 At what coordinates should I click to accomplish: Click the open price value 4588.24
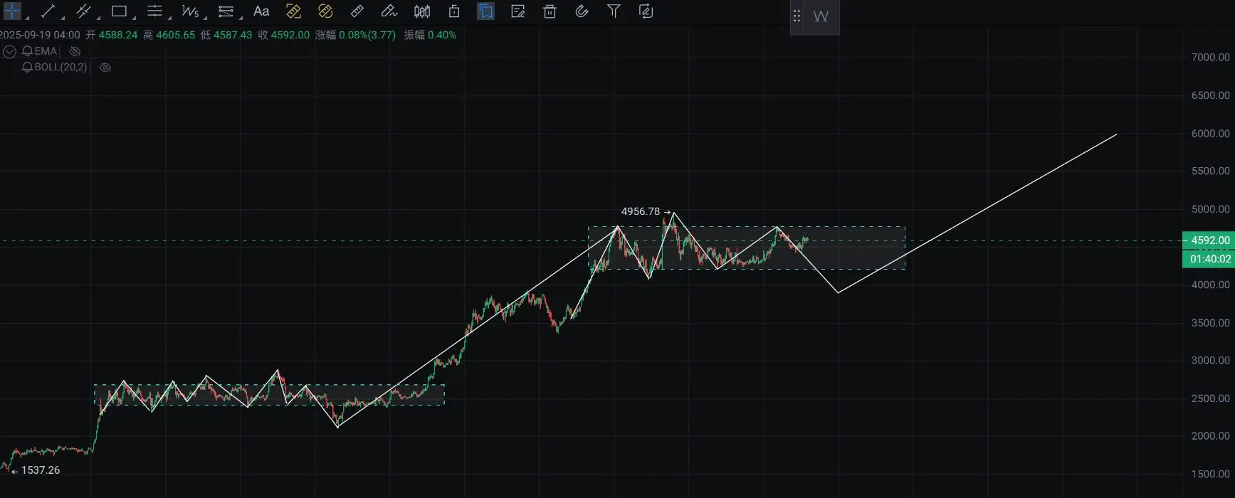pos(118,35)
